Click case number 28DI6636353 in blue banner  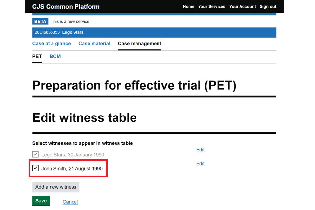(47, 32)
